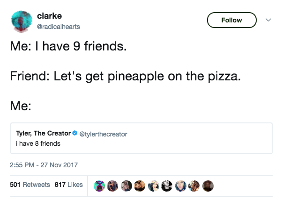View the 501 Retweets list
The image size is (282, 200).
coord(30,185)
